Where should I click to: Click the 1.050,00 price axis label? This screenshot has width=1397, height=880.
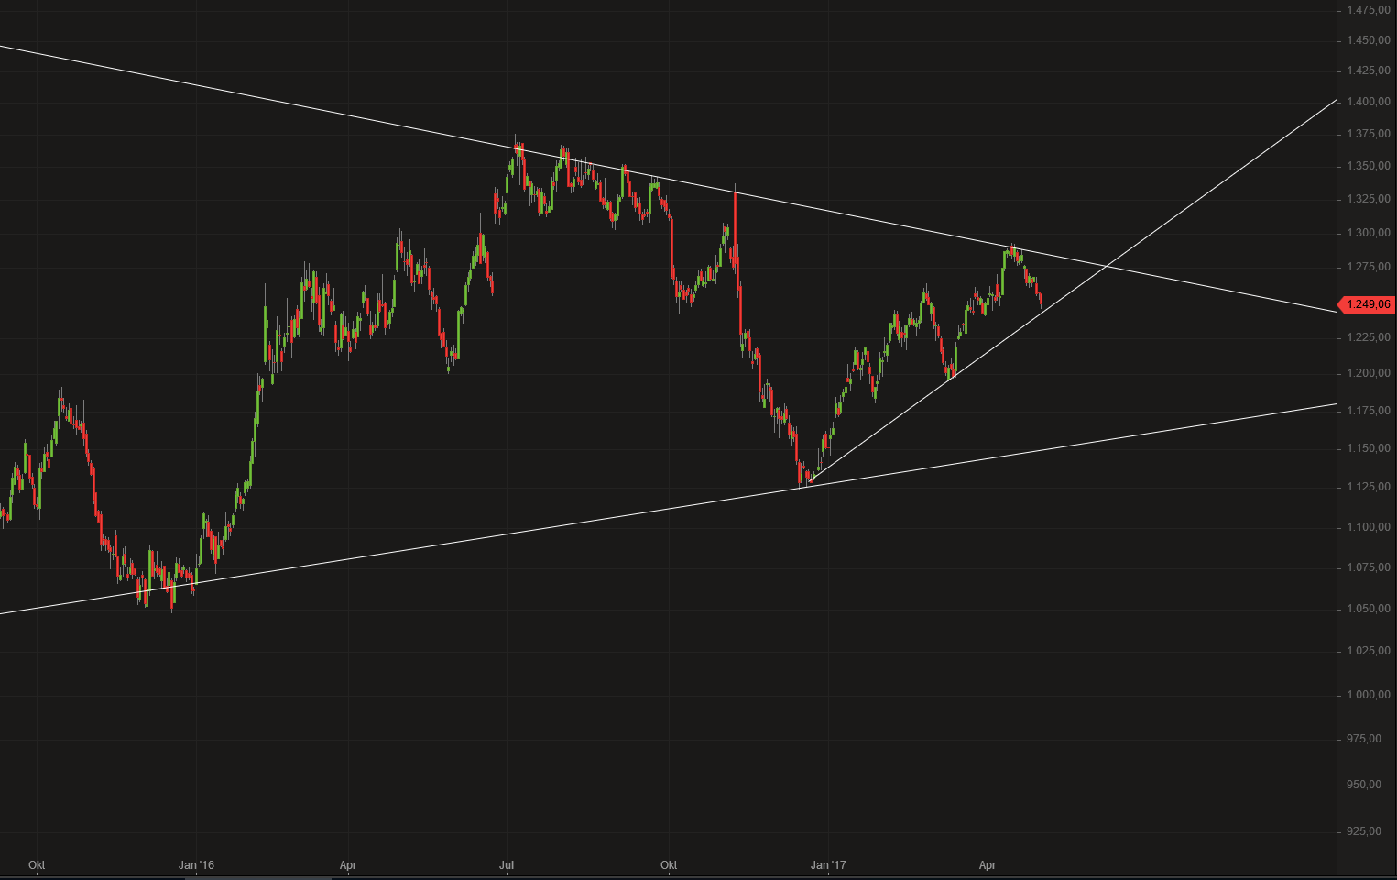point(1369,609)
